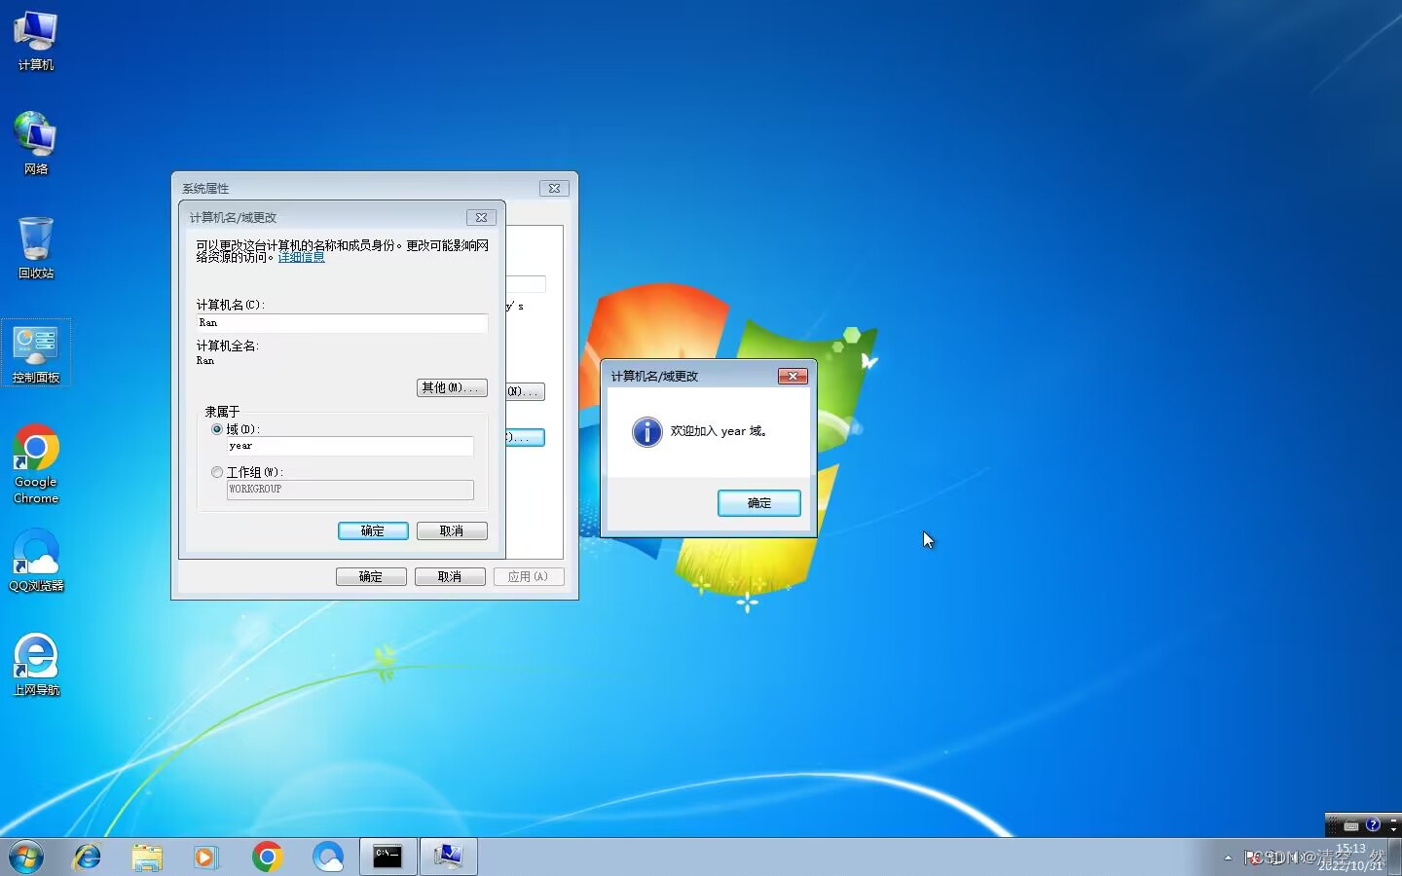
Task: Open the Windows Start orb
Action: (26, 857)
